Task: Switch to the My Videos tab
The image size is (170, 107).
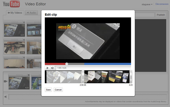Action: (x=15, y=13)
